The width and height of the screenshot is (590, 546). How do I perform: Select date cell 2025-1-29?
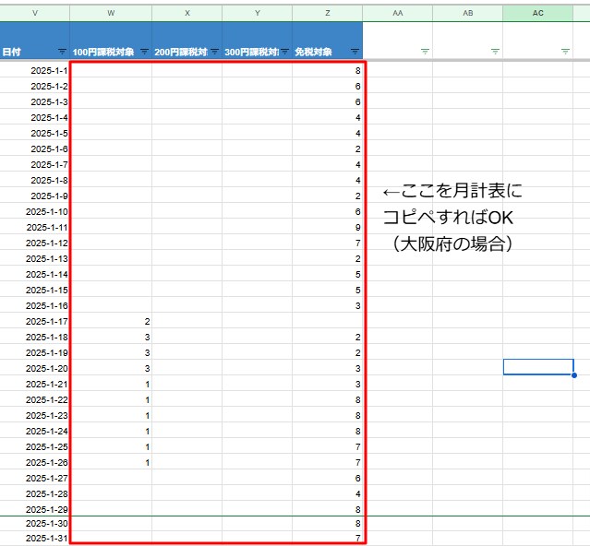[x=34, y=509]
